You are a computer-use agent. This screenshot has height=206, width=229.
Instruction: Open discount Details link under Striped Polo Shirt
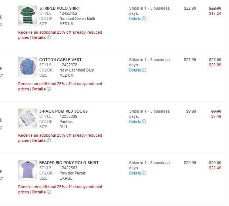click(x=39, y=37)
